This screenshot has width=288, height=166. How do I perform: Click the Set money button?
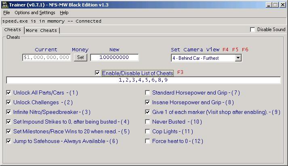(80, 57)
